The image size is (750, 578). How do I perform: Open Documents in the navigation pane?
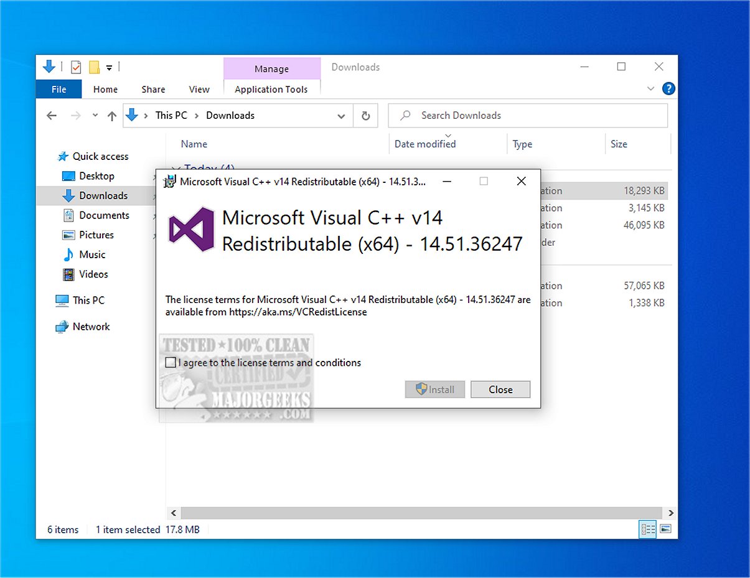pyautogui.click(x=104, y=215)
